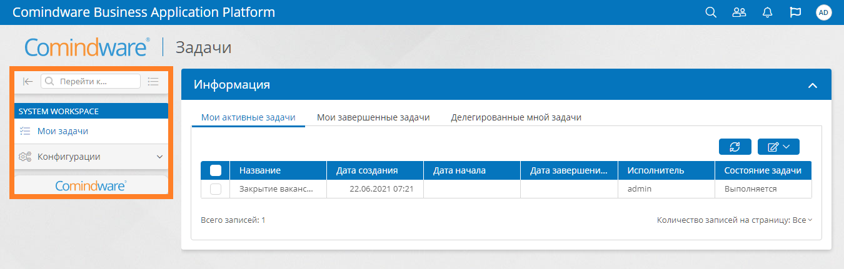The width and height of the screenshot is (844, 269).
Task: Click the magnifier icon in Перейти к field
Action: point(49,81)
